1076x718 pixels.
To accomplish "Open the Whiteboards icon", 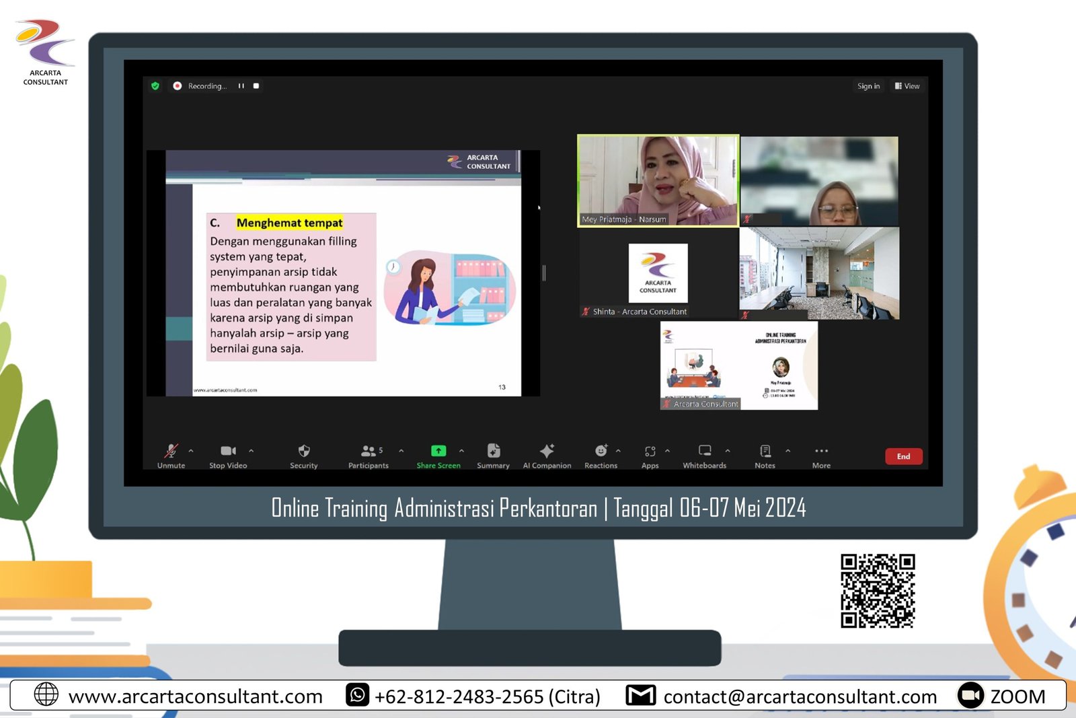I will tap(705, 451).
